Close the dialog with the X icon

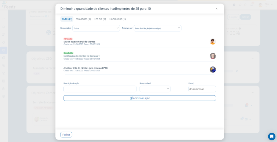(216, 9)
